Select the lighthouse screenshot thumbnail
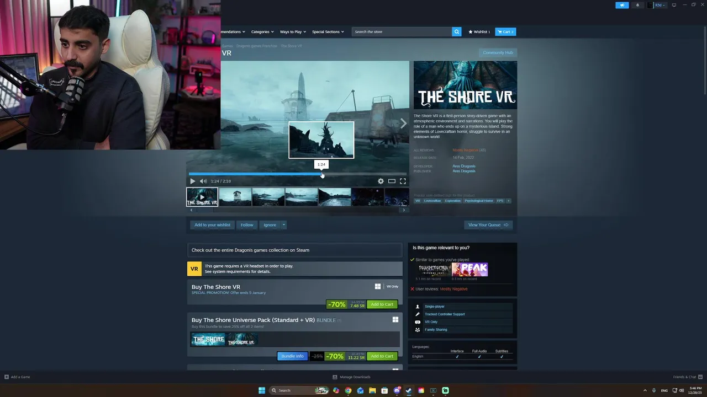Viewport: 707px width, 397px height. click(x=235, y=197)
